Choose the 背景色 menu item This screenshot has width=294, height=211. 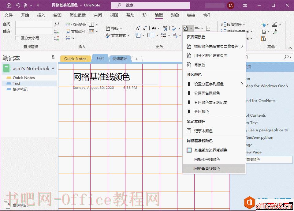(x=214, y=65)
